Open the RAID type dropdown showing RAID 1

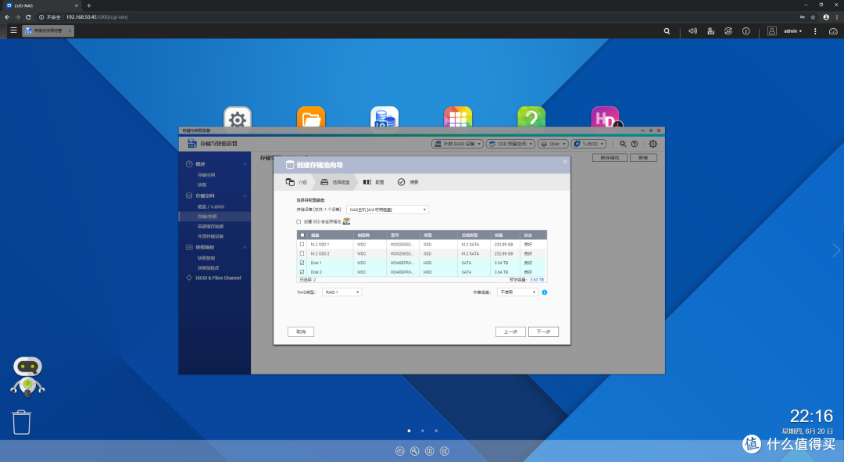coord(342,292)
